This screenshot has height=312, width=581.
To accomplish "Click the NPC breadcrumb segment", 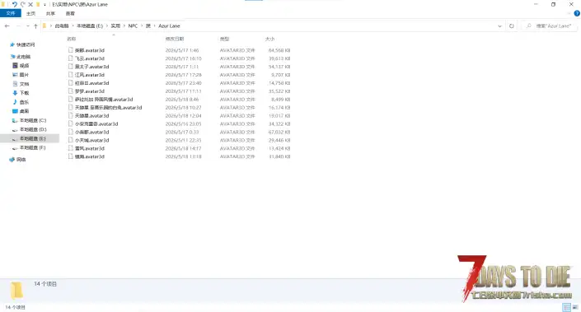I will [133, 26].
